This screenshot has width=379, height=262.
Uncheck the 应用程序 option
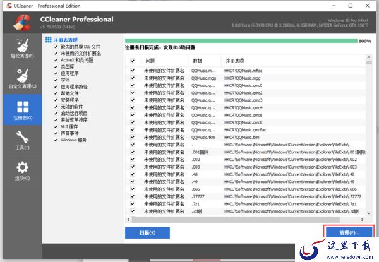(56, 73)
